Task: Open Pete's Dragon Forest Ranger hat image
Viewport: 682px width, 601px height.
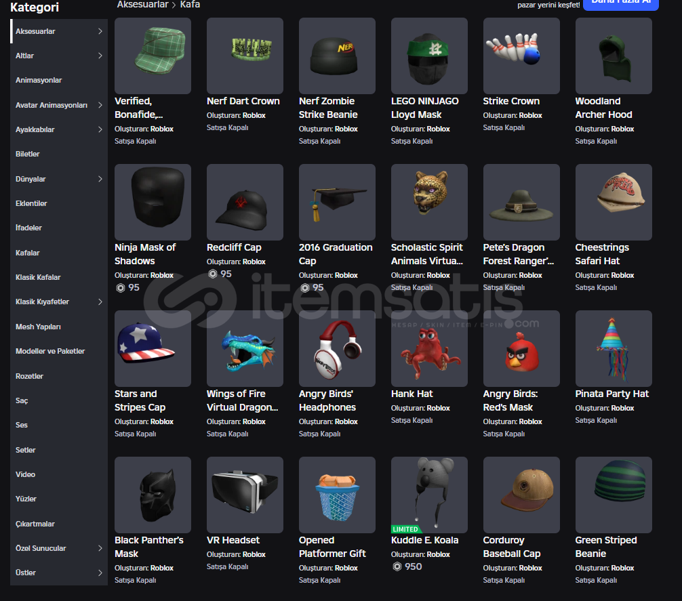Action: [521, 202]
